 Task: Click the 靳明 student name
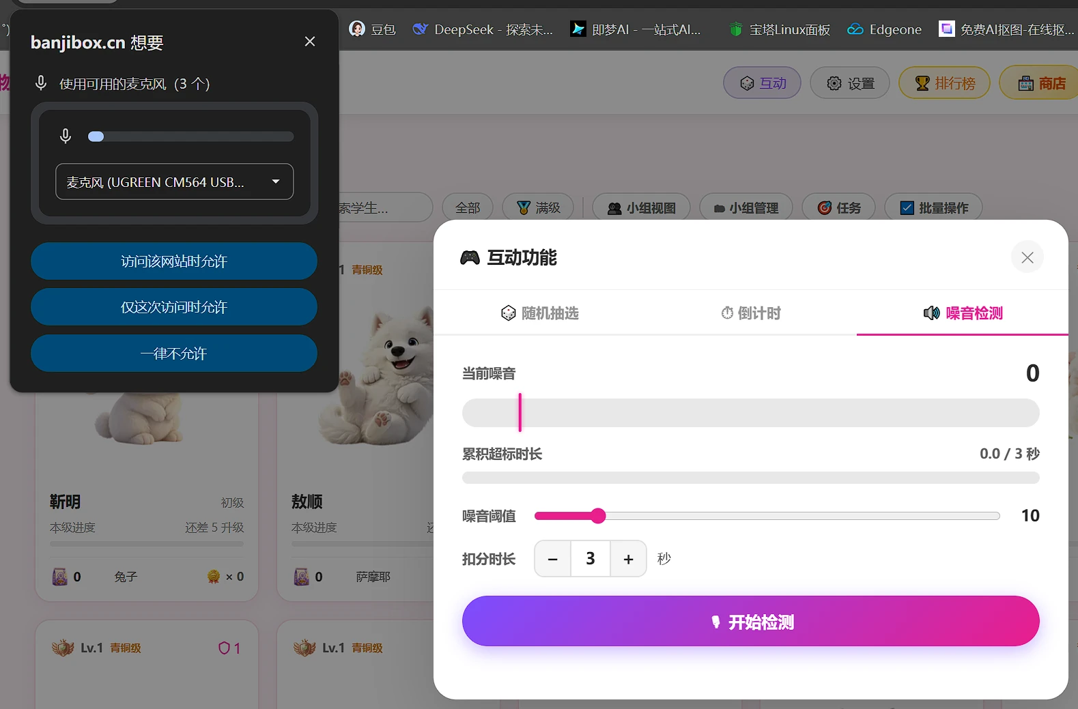point(66,502)
